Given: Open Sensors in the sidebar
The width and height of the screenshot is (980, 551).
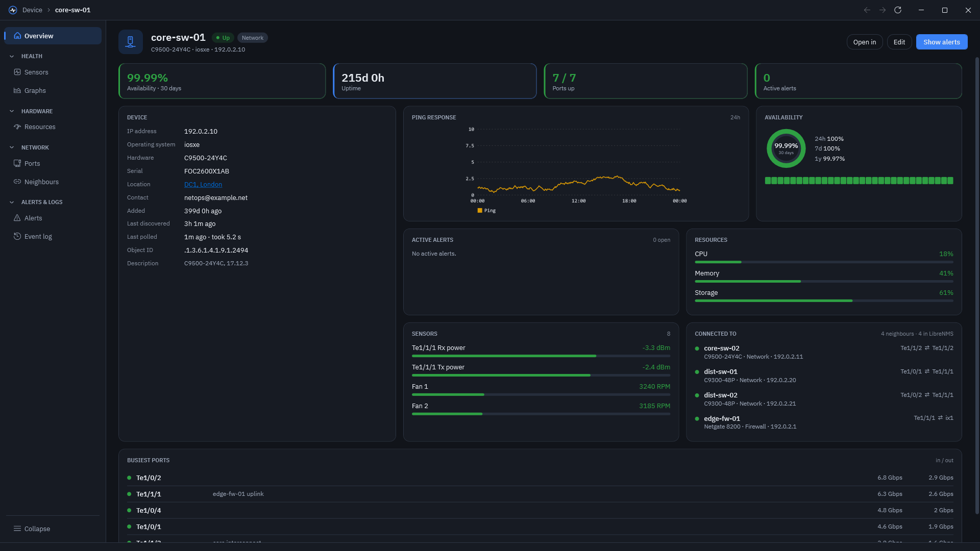Looking at the screenshot, I should pyautogui.click(x=53, y=72).
